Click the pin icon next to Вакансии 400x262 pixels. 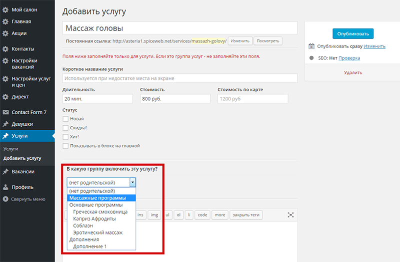point(5,172)
